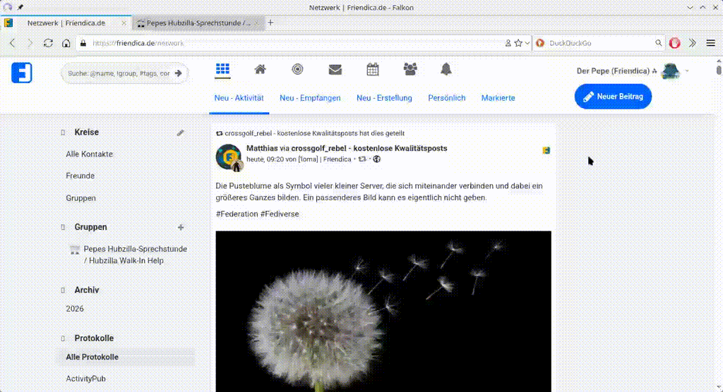Select the Netzwerk | Friendica.de browser tab
Screen dimensions: 723x392
(66, 23)
